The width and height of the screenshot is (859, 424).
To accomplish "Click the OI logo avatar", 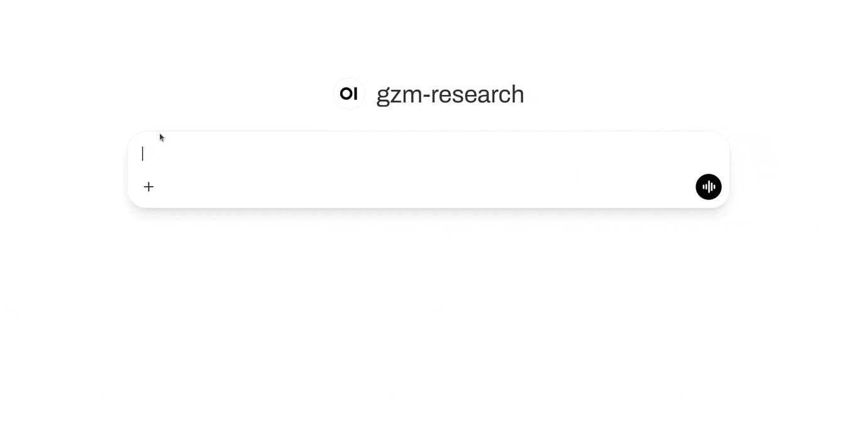I will point(349,94).
